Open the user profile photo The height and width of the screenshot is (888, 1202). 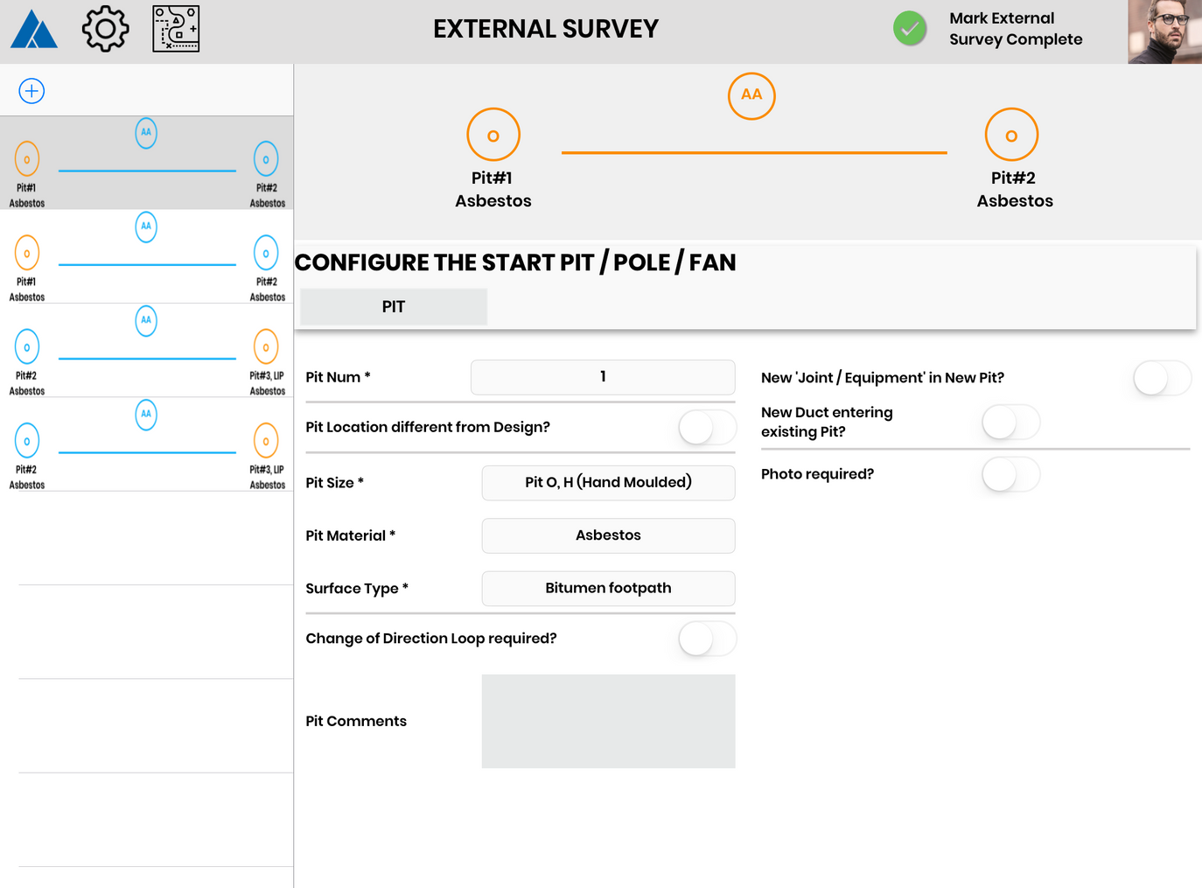[1164, 31]
